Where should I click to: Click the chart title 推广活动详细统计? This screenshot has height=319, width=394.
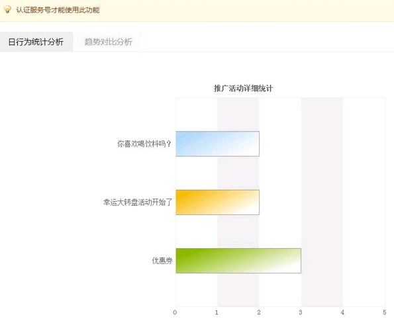243,89
